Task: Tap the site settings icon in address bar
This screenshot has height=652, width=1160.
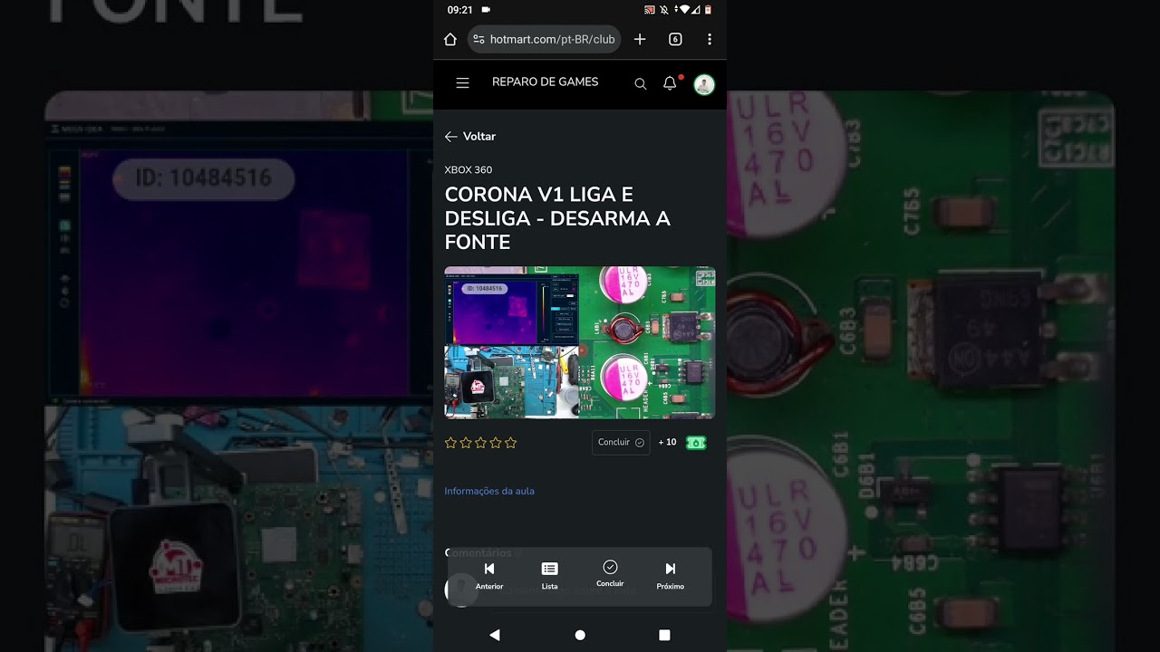Action: point(479,39)
